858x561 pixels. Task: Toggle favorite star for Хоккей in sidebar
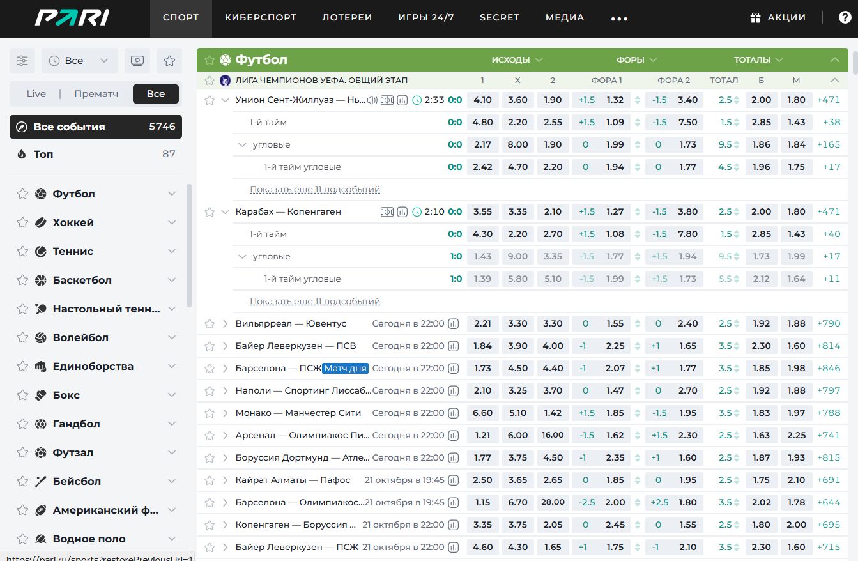(x=22, y=222)
